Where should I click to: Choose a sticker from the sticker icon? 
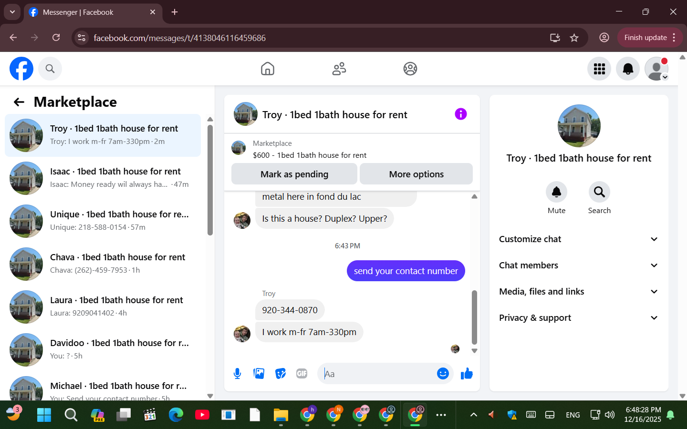[x=281, y=374]
